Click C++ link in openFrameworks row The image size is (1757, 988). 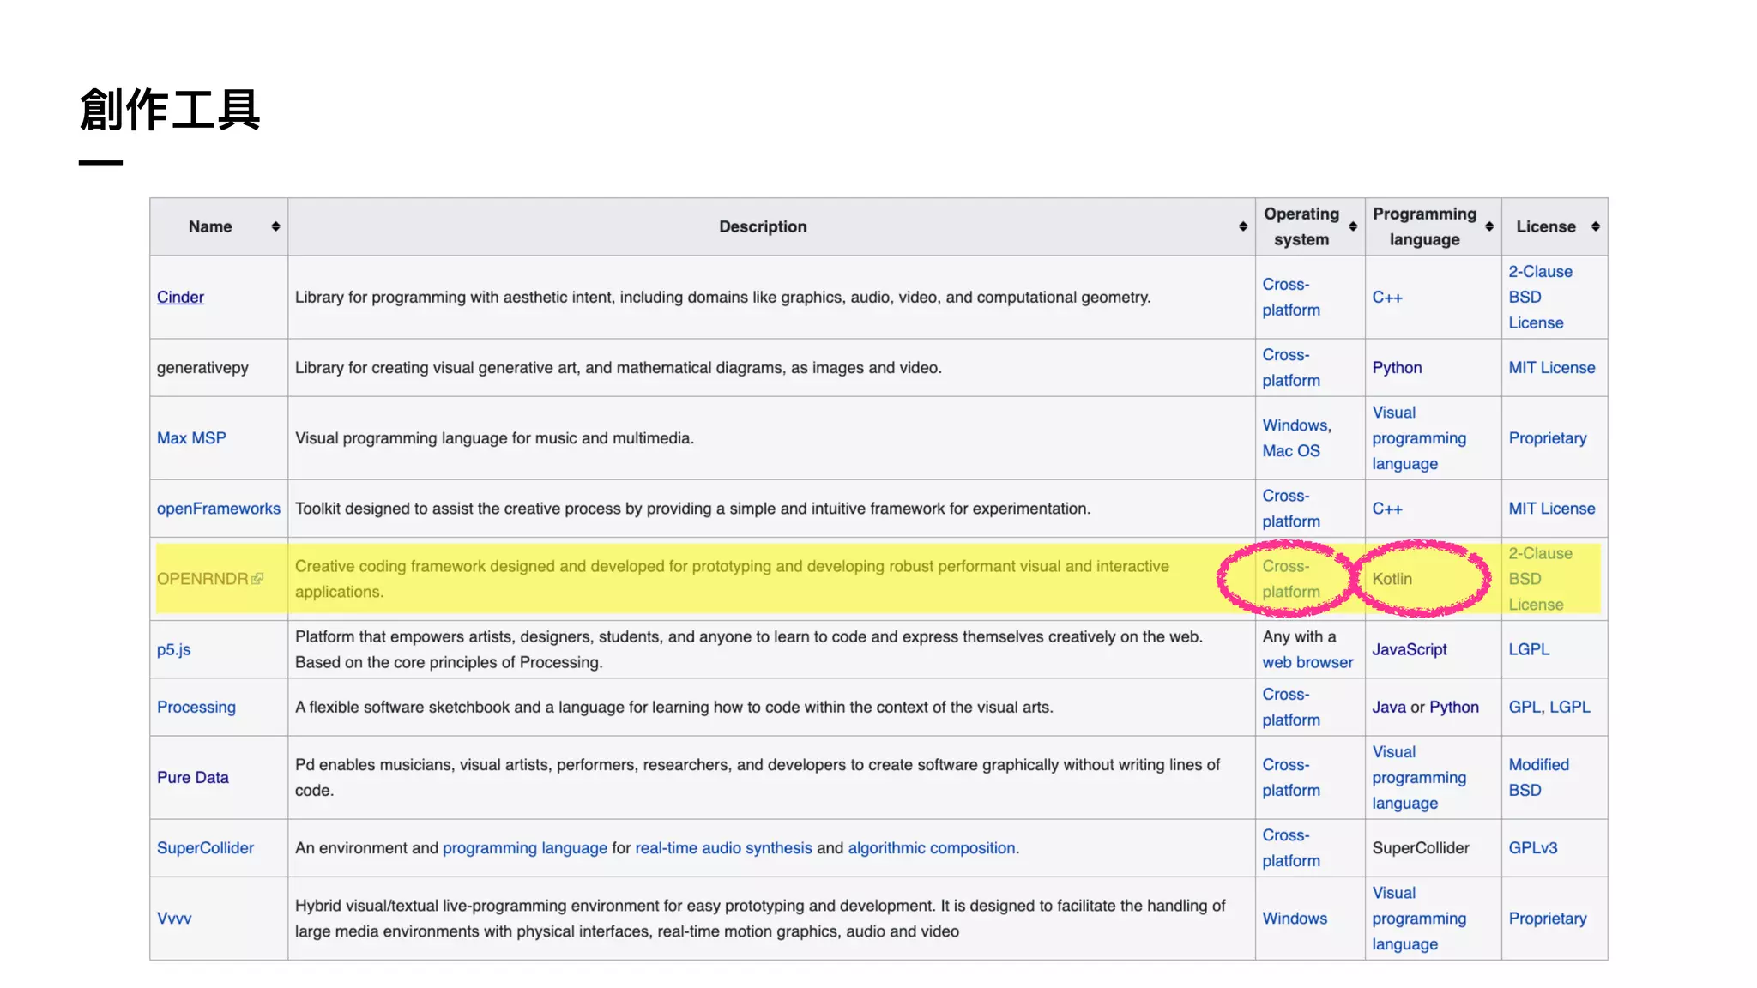1387,508
